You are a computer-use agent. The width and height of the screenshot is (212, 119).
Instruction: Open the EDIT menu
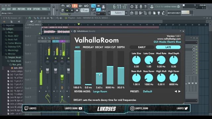[x=9, y=9]
